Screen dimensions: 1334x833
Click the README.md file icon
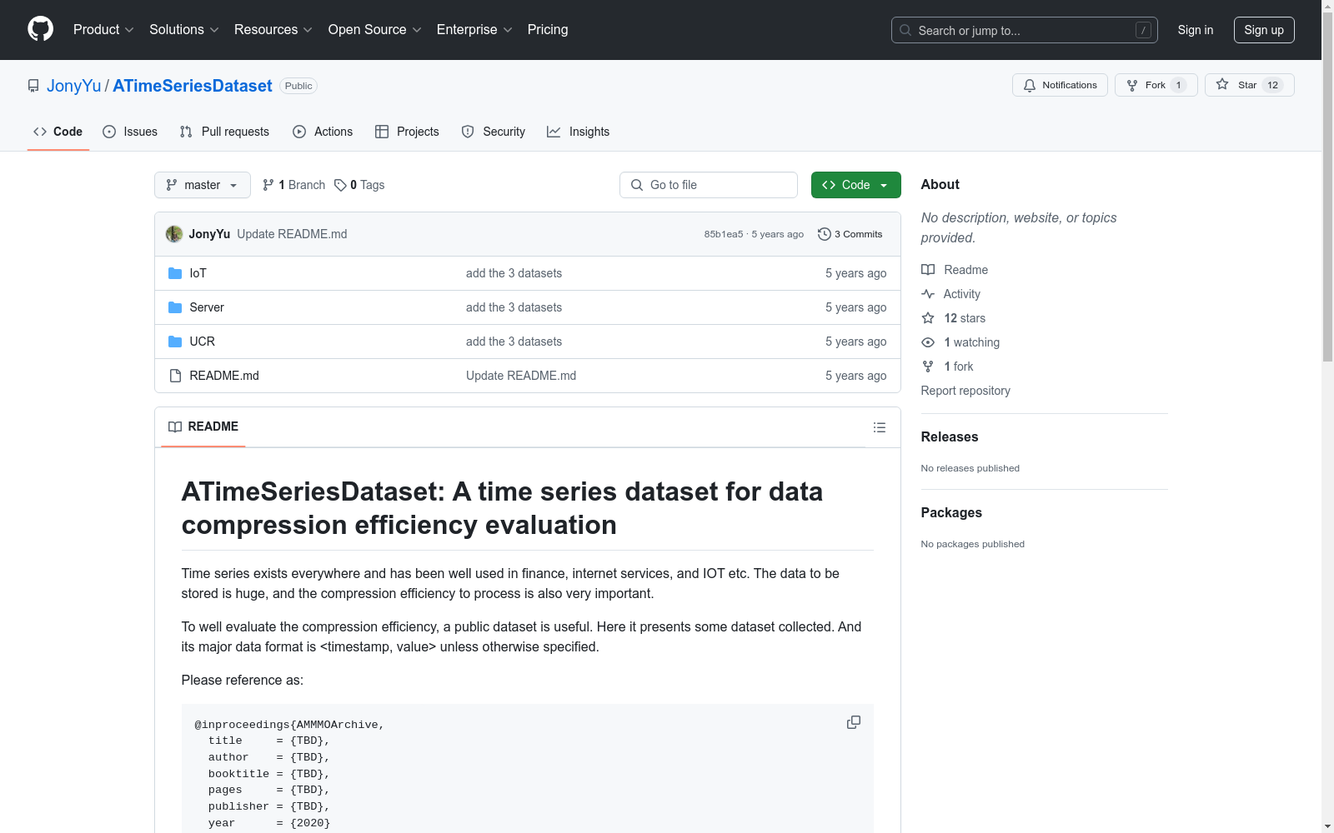pos(175,376)
